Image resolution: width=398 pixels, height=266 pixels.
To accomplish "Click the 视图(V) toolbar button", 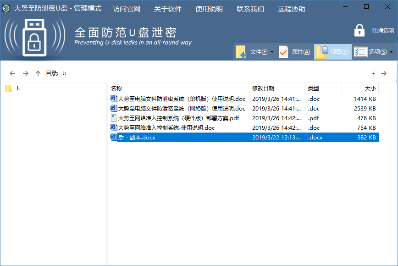I will [333, 52].
